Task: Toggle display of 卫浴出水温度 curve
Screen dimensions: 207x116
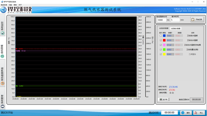Action: 161,40
